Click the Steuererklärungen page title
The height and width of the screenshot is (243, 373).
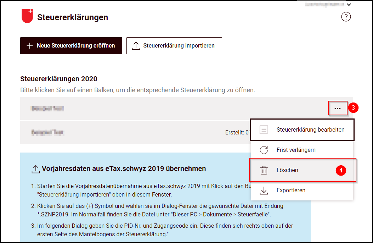73,17
